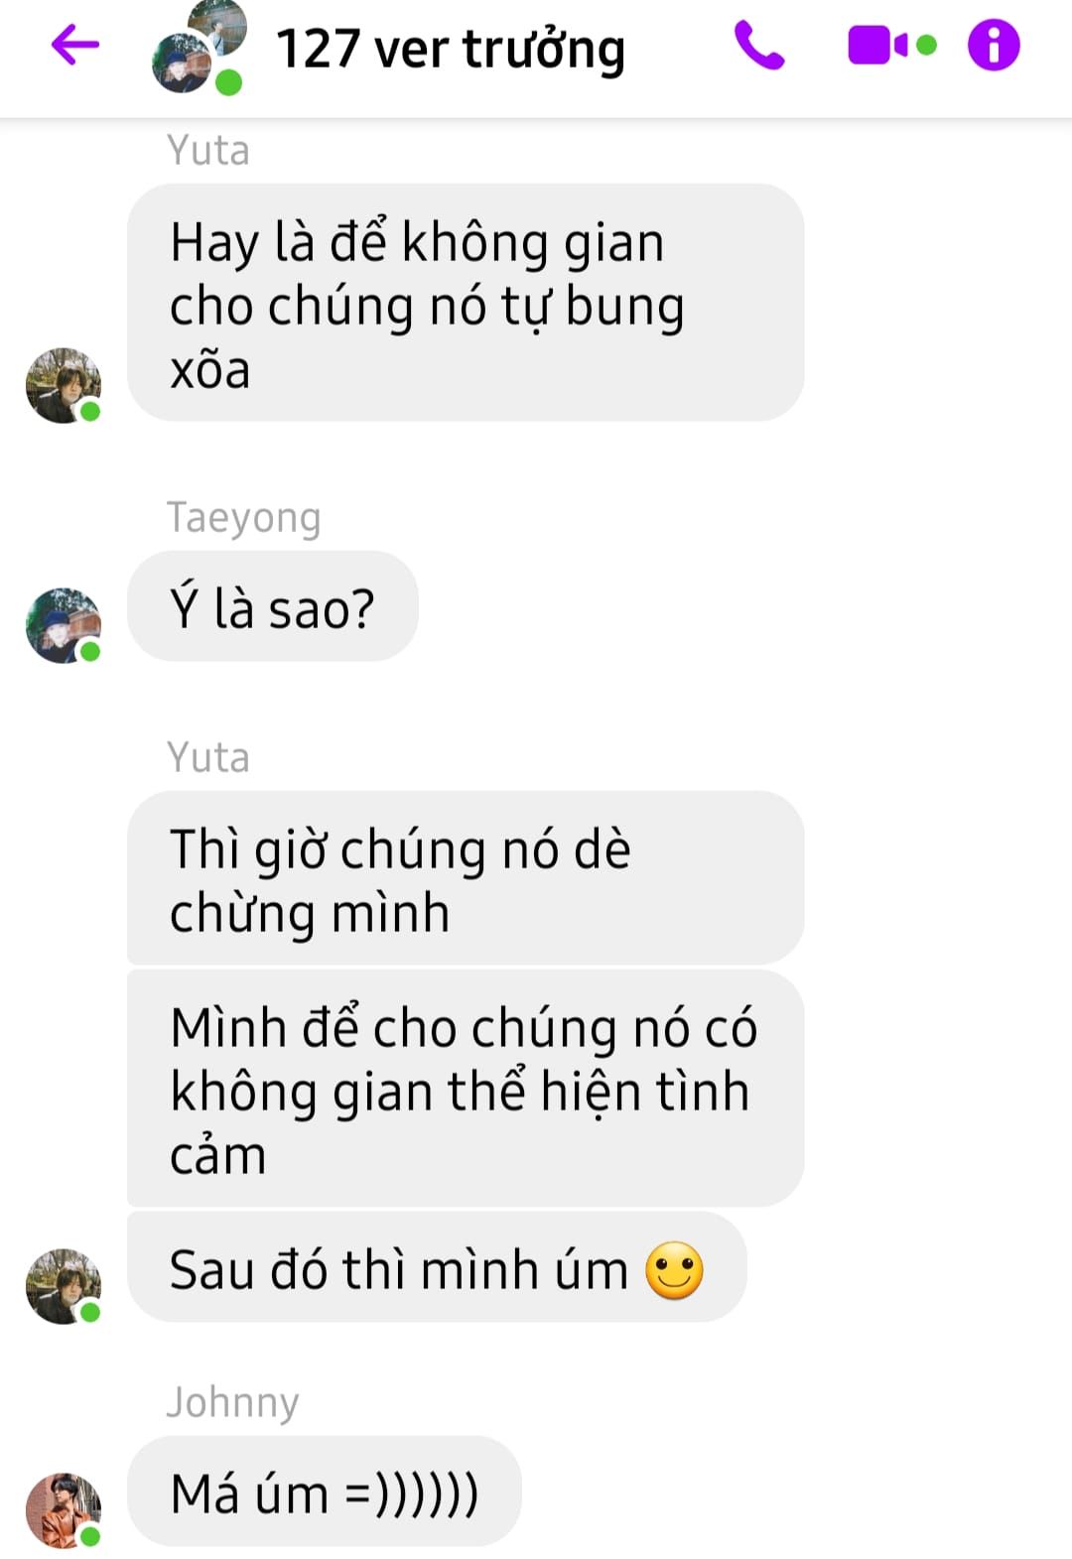Tap Yuta's avatar beside the "Sau đó thì mình úm" message
The height and width of the screenshot is (1559, 1072).
coord(64,1286)
